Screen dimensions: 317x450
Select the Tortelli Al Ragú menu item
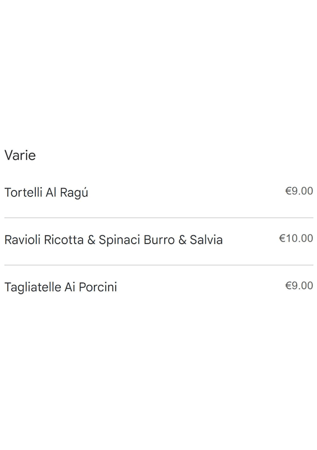point(46,193)
